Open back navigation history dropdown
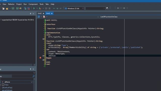This screenshot has height=91, width=161. click(x=121, y=8)
